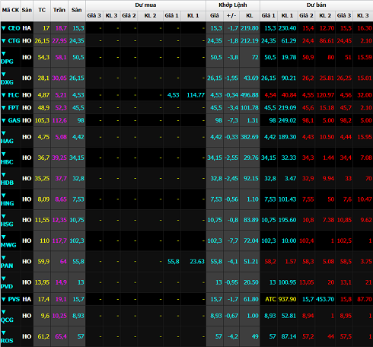Open the PVD stock symbol
The width and height of the screenshot is (373, 347).
pyautogui.click(x=7, y=287)
